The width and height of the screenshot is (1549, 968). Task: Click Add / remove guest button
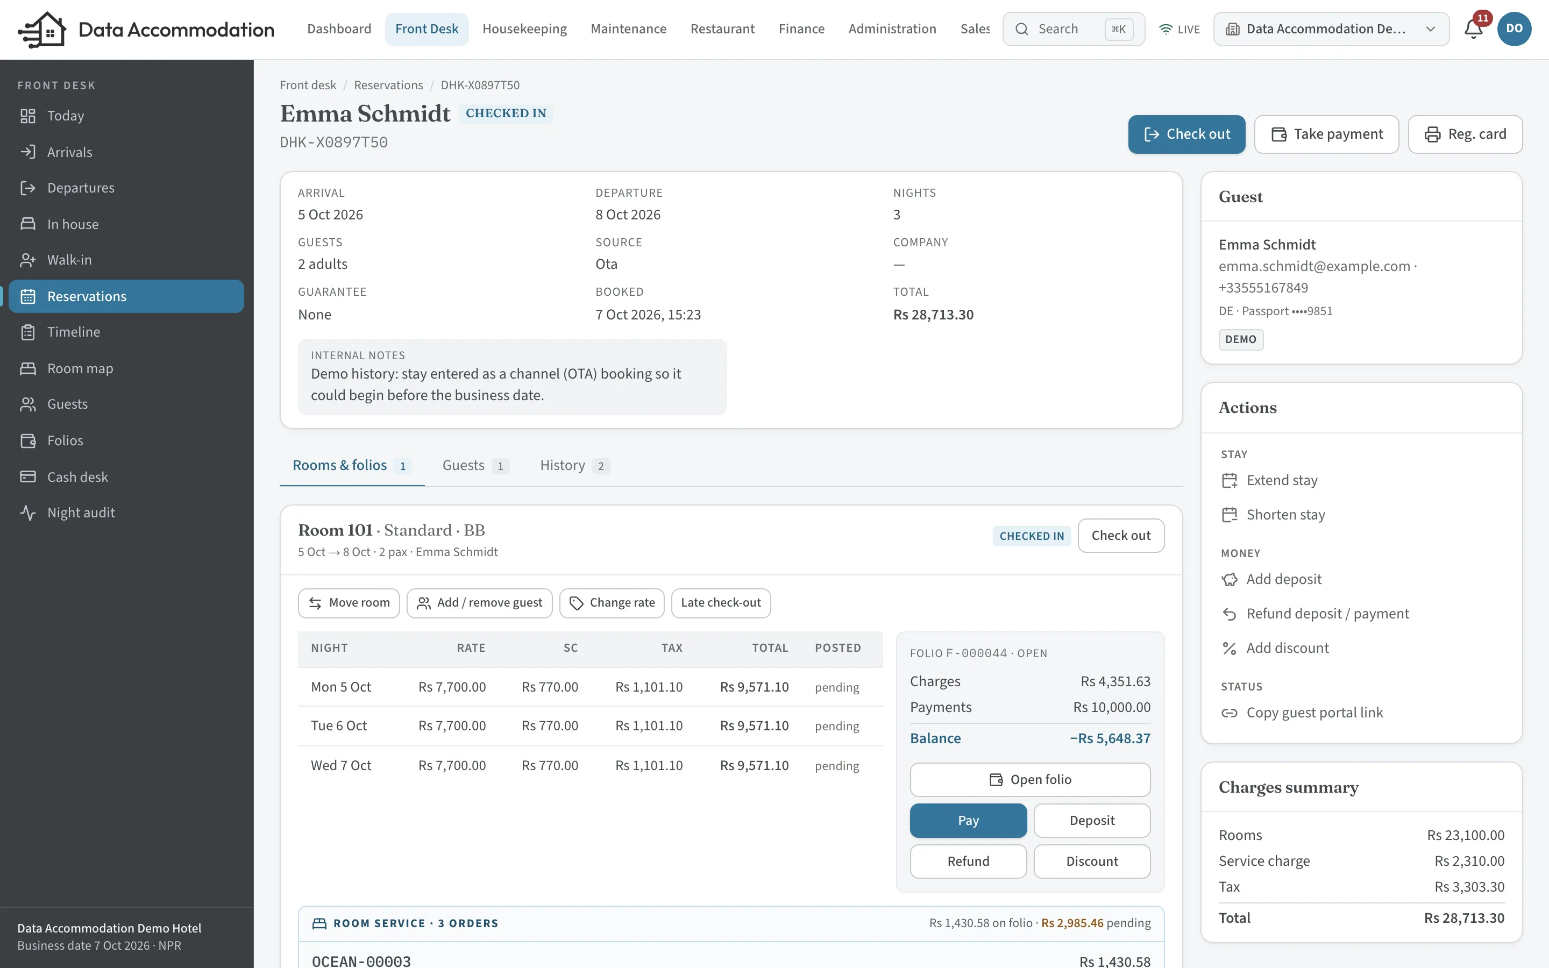(x=479, y=603)
